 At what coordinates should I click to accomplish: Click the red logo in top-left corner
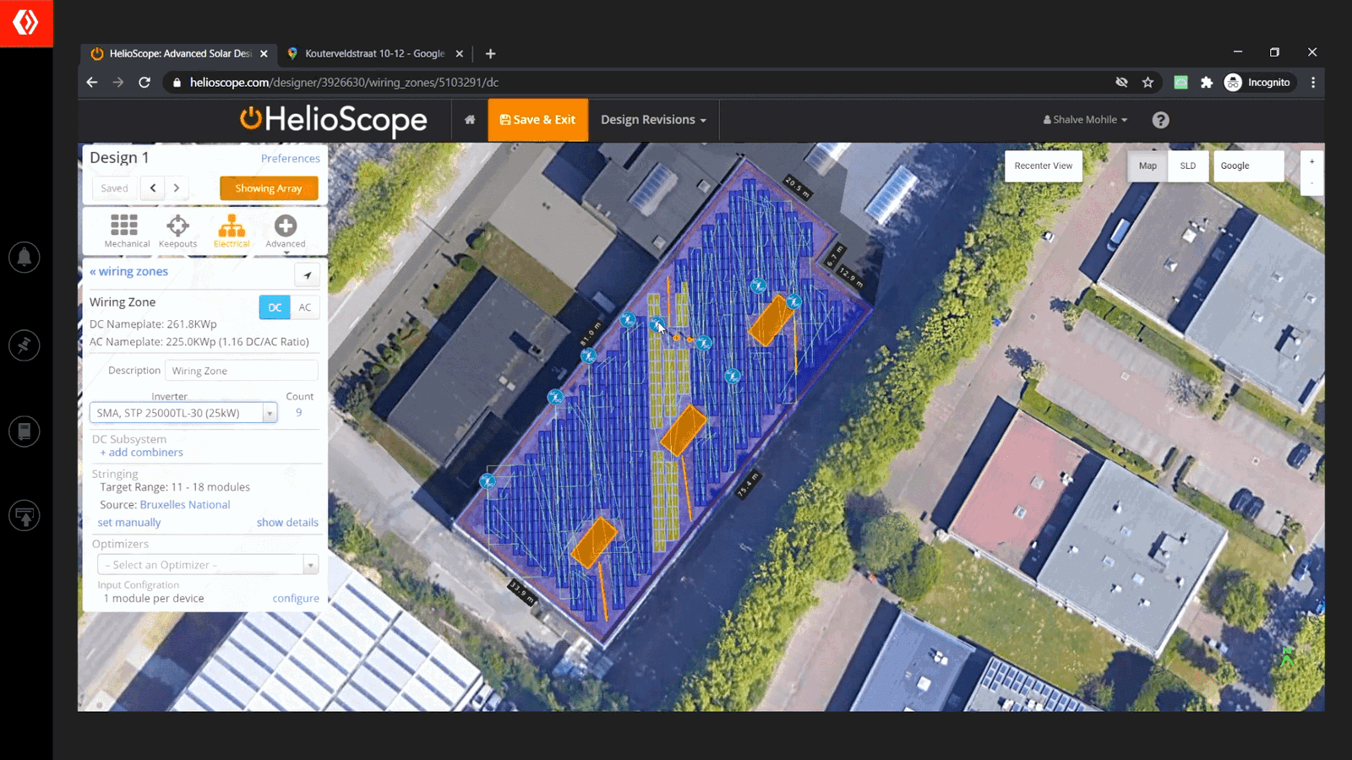point(26,23)
